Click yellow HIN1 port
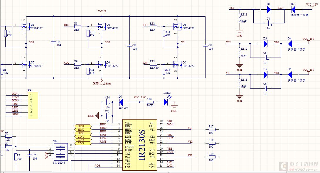 point(83,126)
